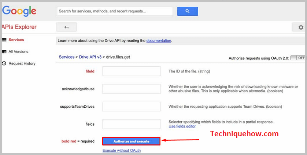The image size is (307, 155).
Task: Click the back arrow button
Action: coord(66,27)
